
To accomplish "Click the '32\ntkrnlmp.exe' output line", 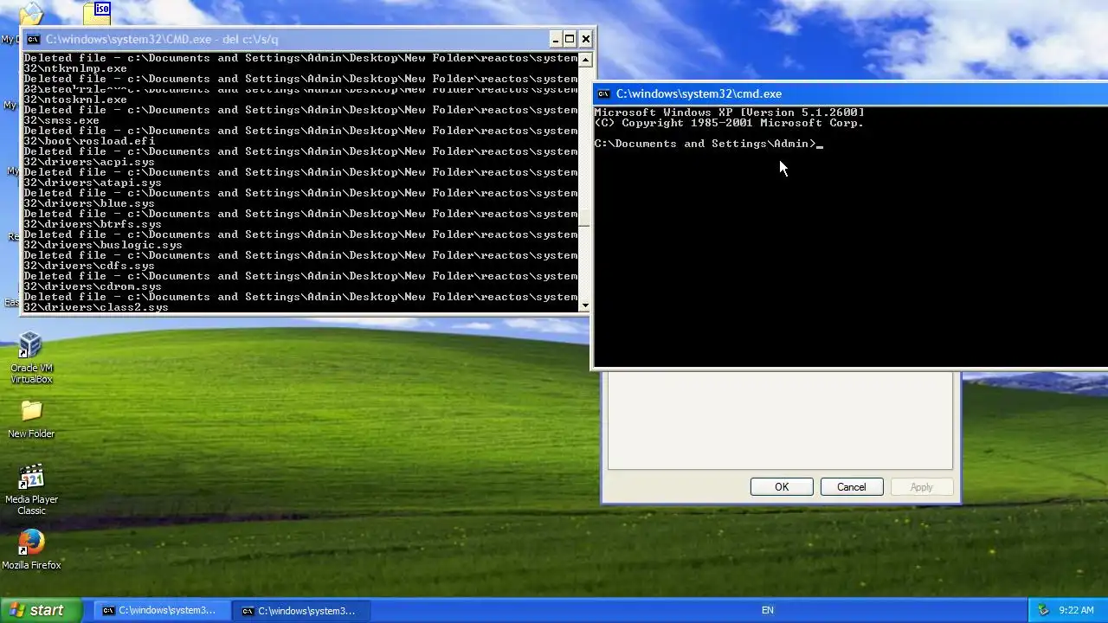I will [x=75, y=68].
